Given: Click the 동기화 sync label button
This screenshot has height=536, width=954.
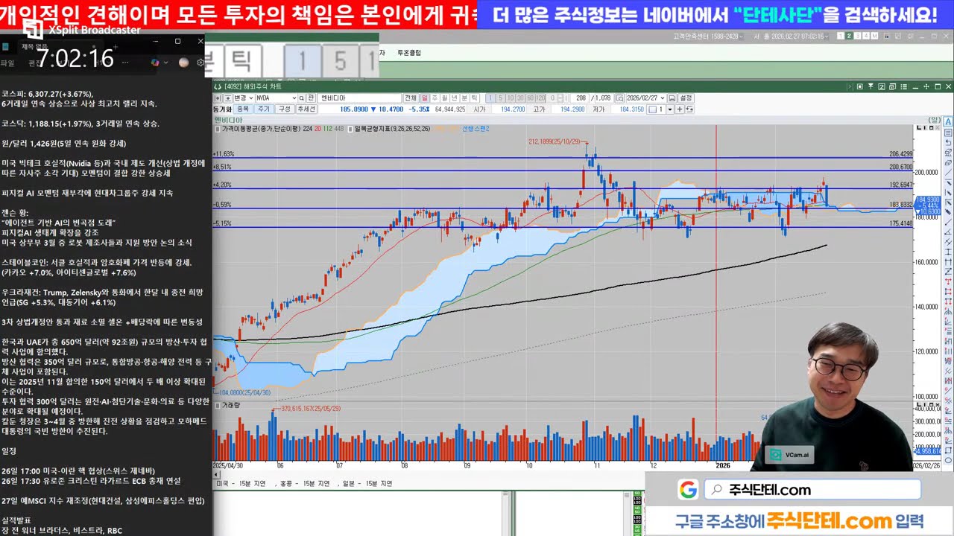Looking at the screenshot, I should (222, 109).
